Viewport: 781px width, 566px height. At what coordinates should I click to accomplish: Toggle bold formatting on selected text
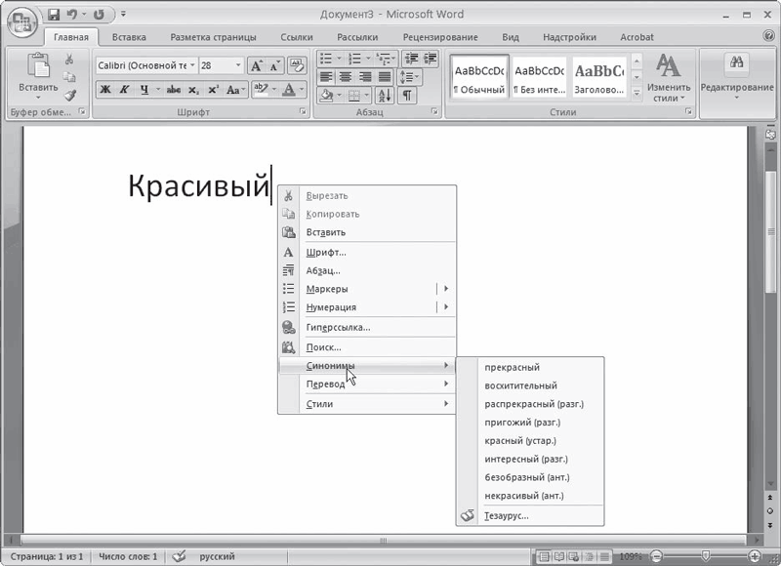tap(105, 89)
